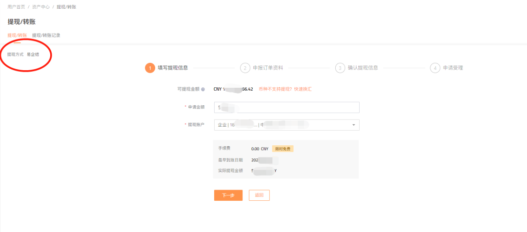Switch to the 提现/转账记录 tab

46,35
